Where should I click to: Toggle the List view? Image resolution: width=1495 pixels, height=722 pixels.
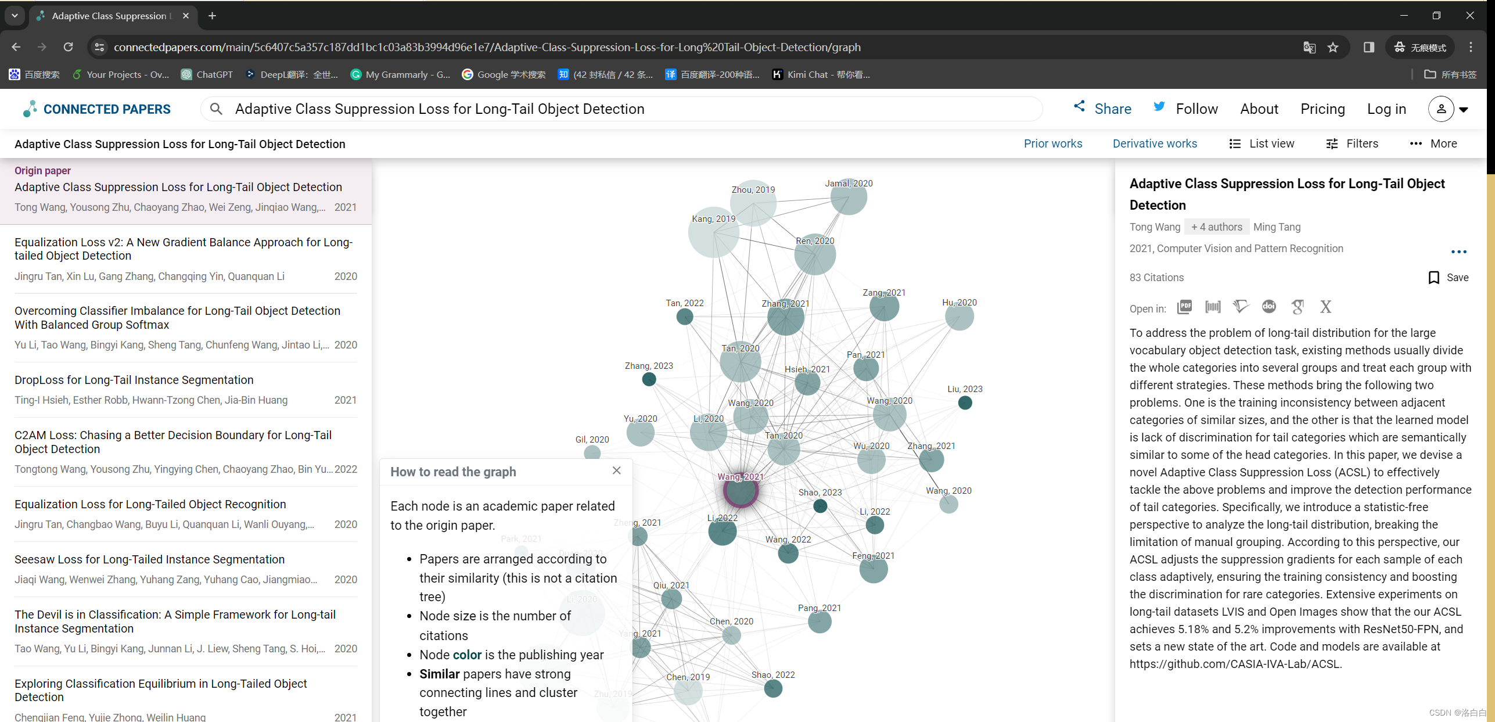[1262, 143]
